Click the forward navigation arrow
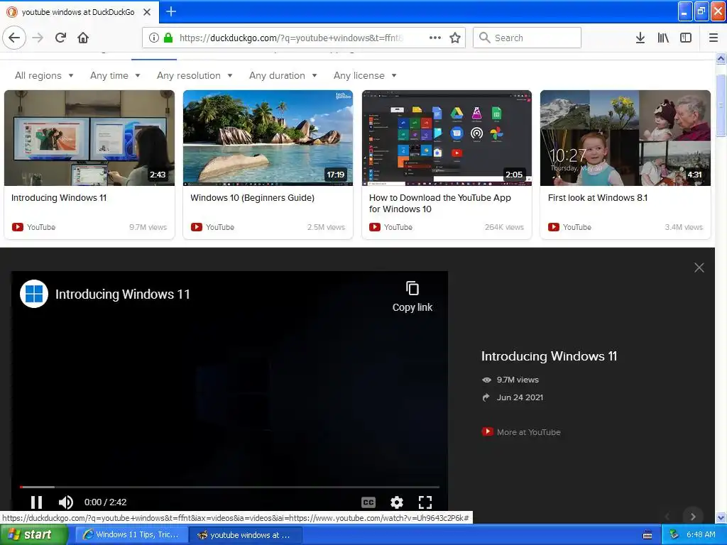 (x=38, y=38)
